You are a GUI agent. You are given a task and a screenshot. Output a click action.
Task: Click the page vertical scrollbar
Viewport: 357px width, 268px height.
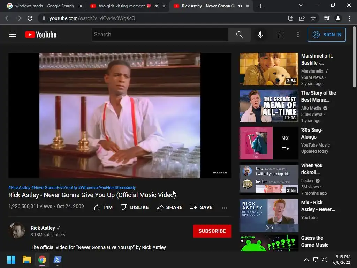coord(354,57)
